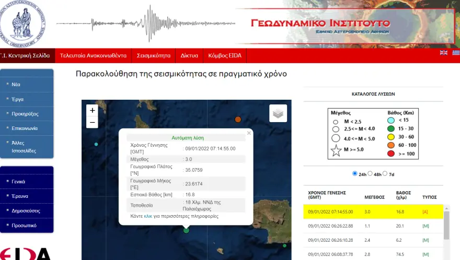The width and height of the screenshot is (460, 260).
Task: Open the map layers selector
Action: 278,113
